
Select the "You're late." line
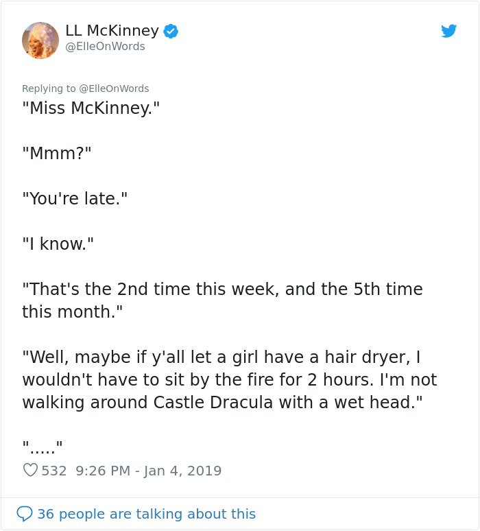click(75, 199)
